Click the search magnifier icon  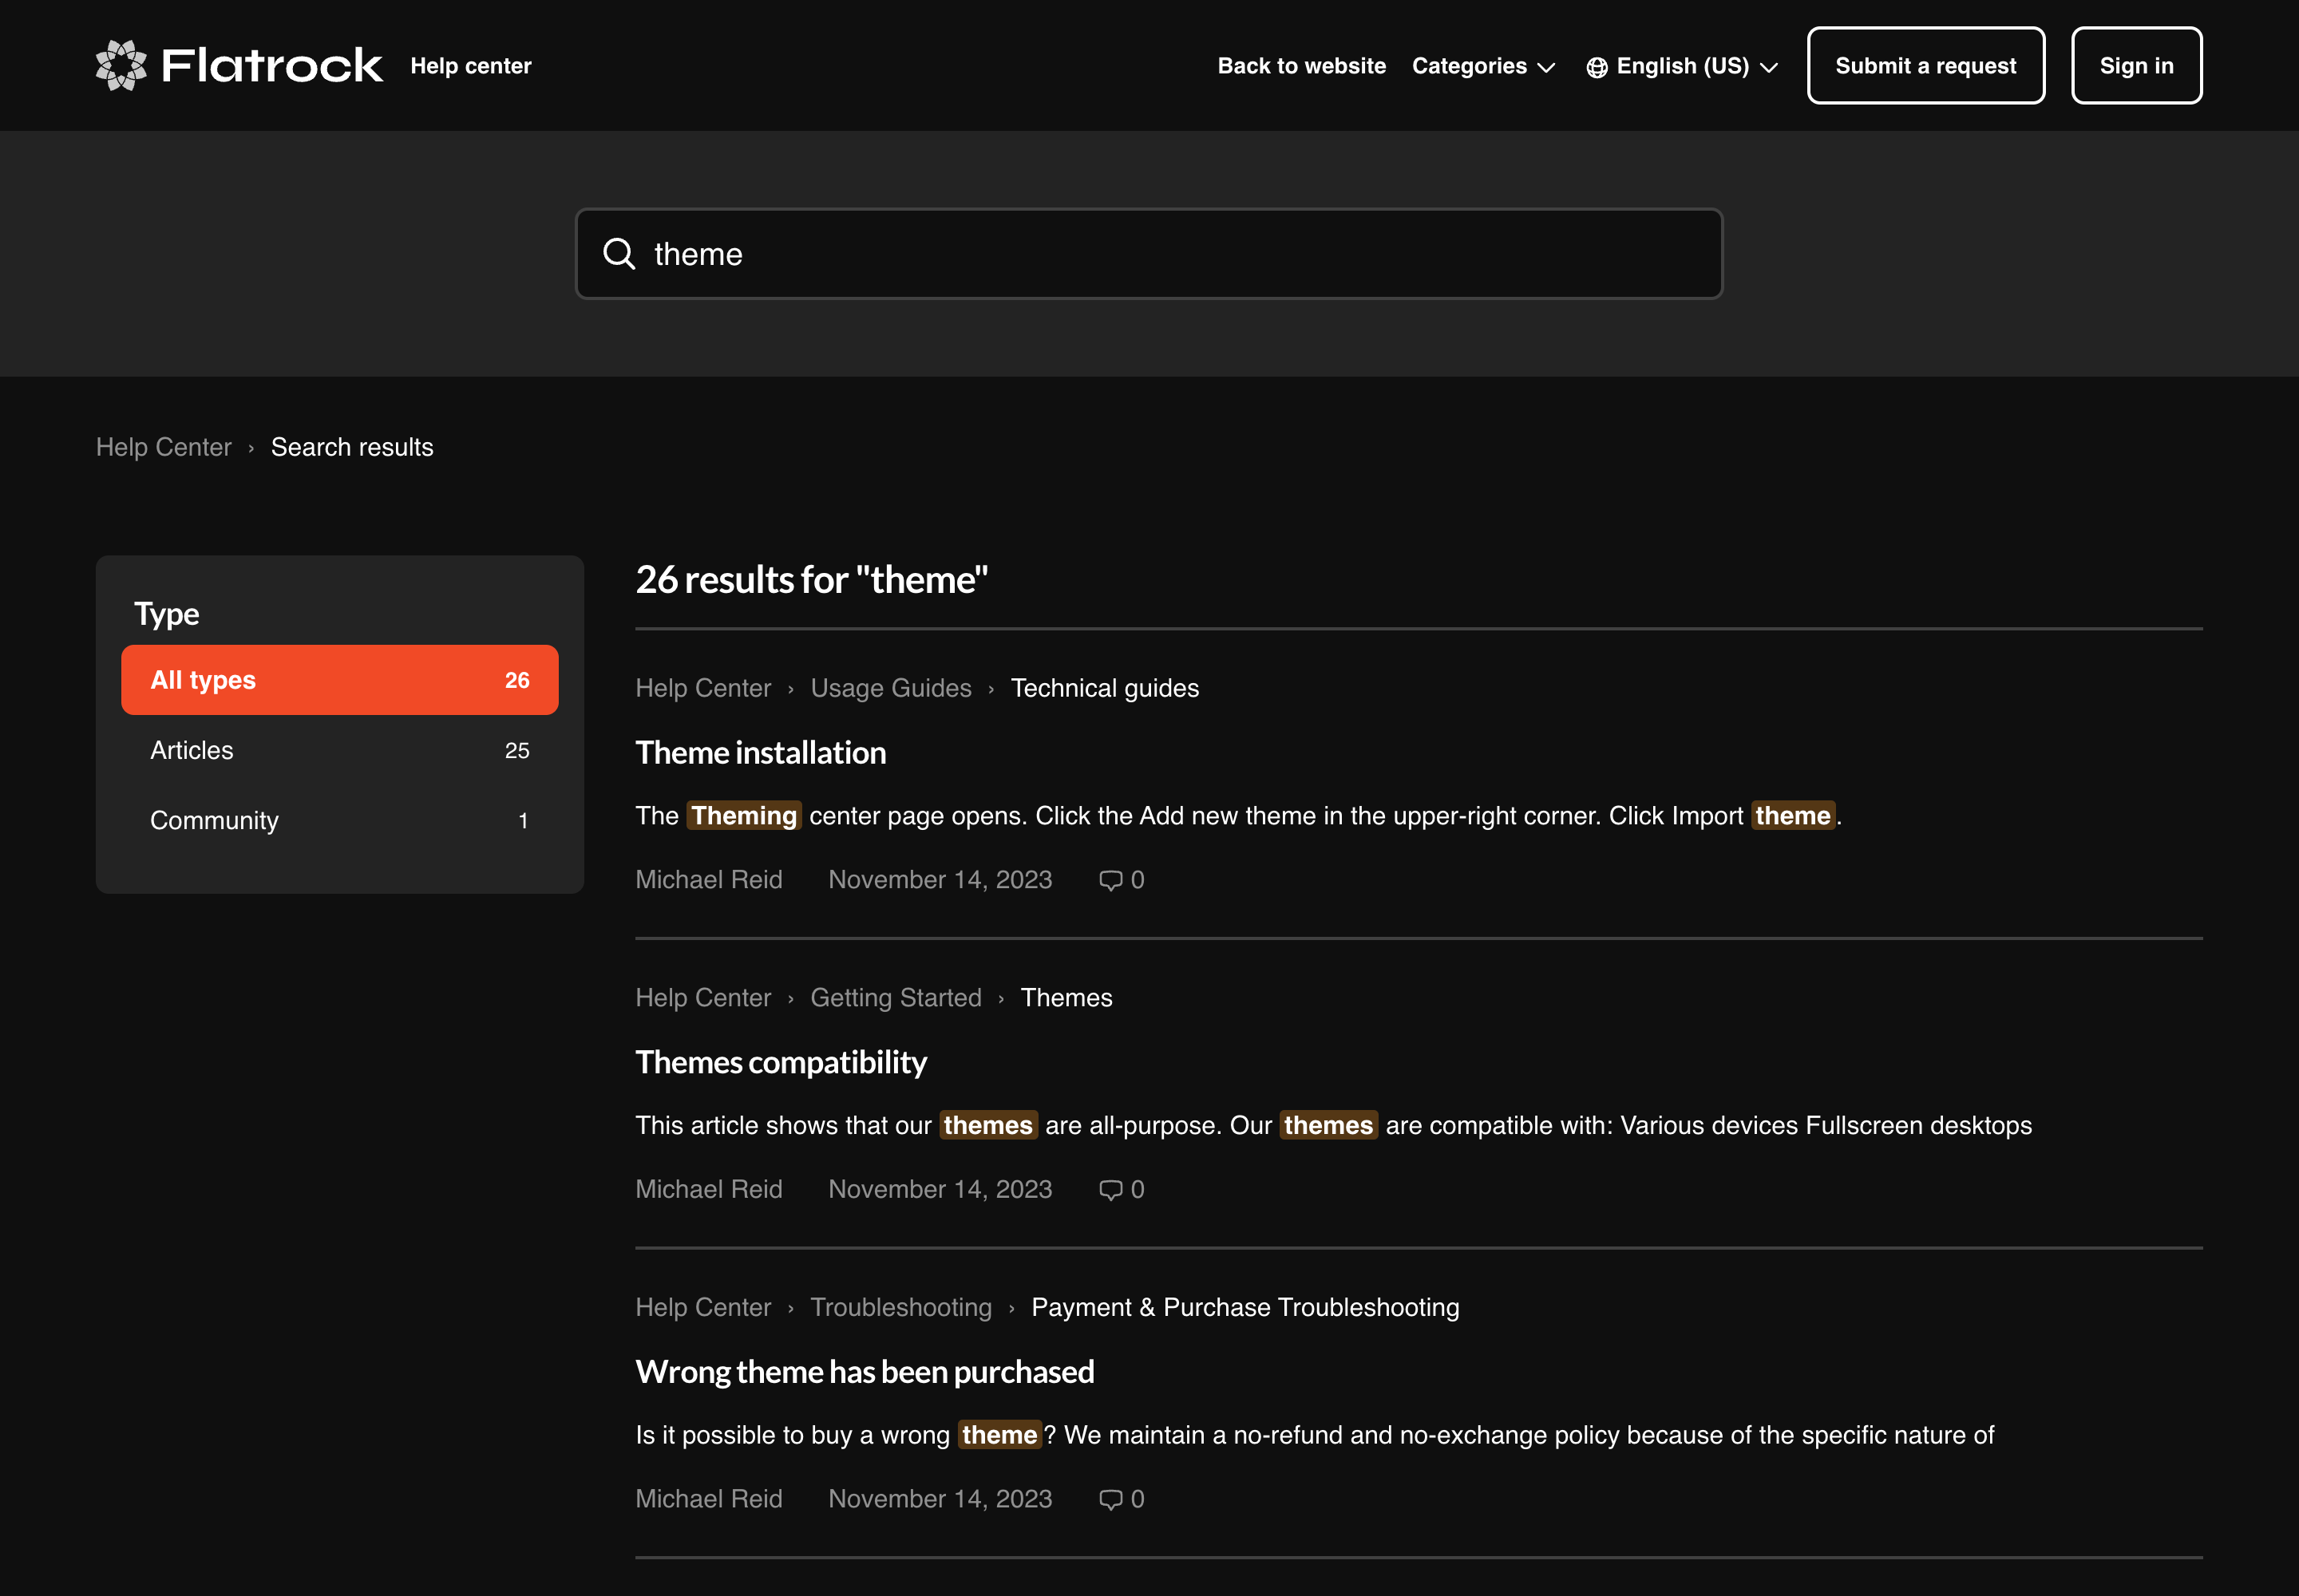coord(619,254)
